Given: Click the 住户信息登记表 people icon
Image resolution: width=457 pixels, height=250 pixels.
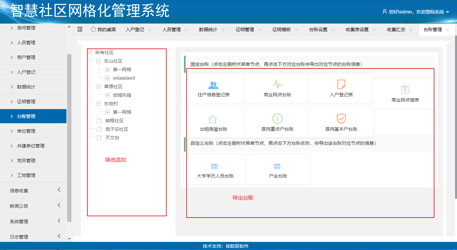Looking at the screenshot, I should pos(213,85).
